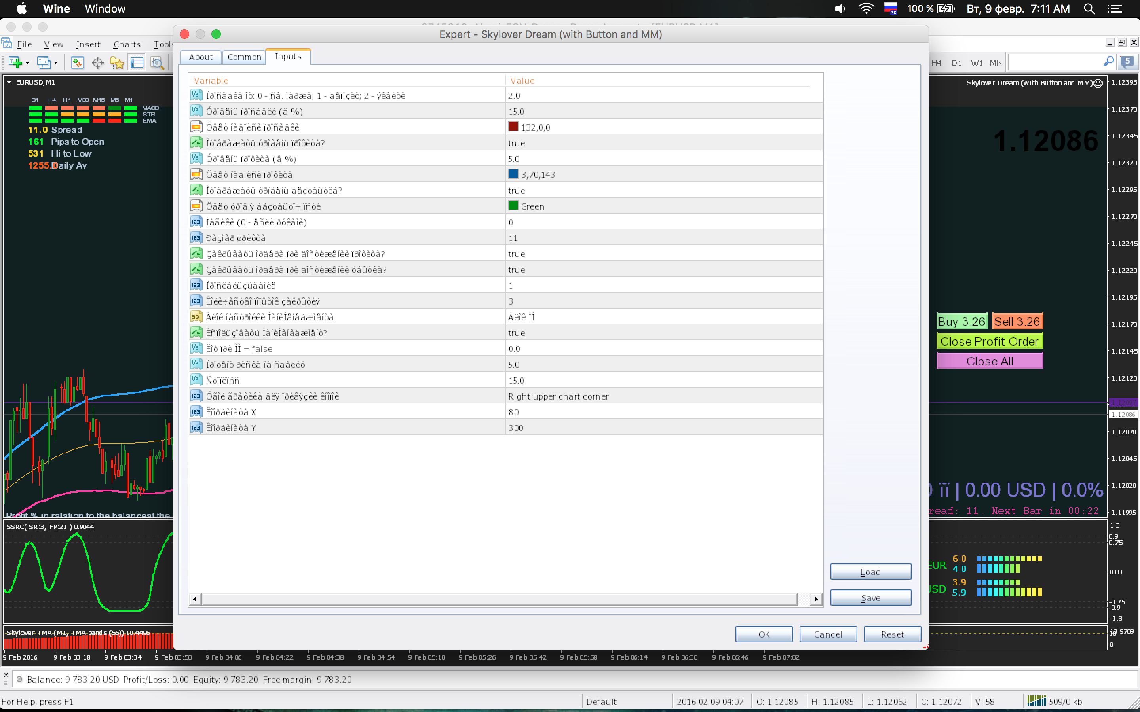1140x712 pixels.
Task: Open the Notification Center icon
Action: coord(1114,8)
